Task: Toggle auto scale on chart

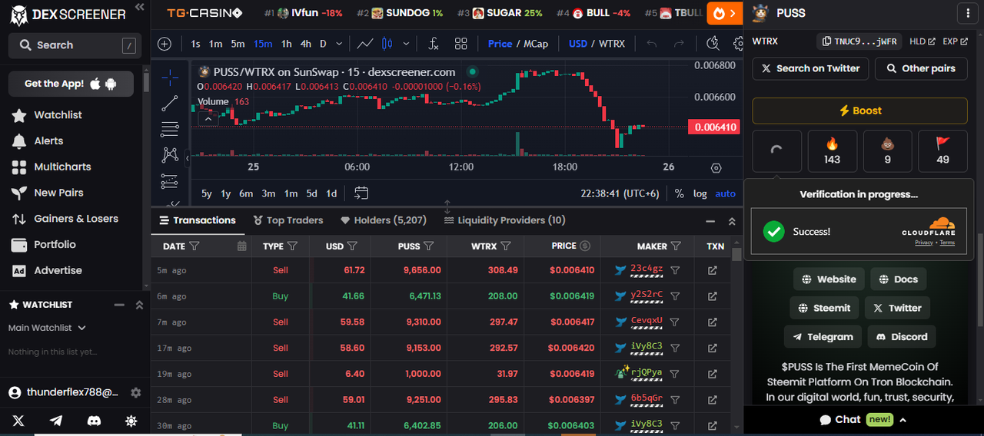Action: 725,193
